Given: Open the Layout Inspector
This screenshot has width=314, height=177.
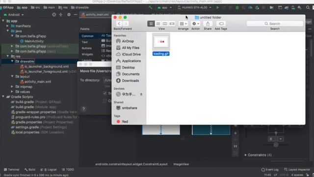Looking at the screenshot, I should (x=297, y=170).
